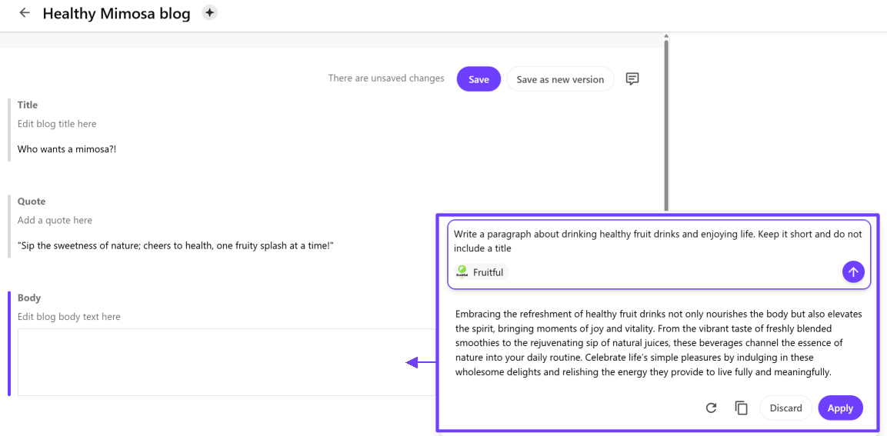Click the 'Healthy Mimosa blog' heading
Viewport: 887px width, 436px height.
point(116,14)
